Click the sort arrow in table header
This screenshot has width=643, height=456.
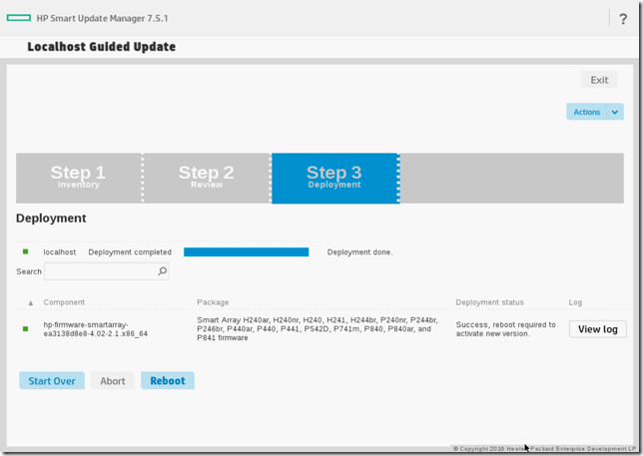[31, 302]
